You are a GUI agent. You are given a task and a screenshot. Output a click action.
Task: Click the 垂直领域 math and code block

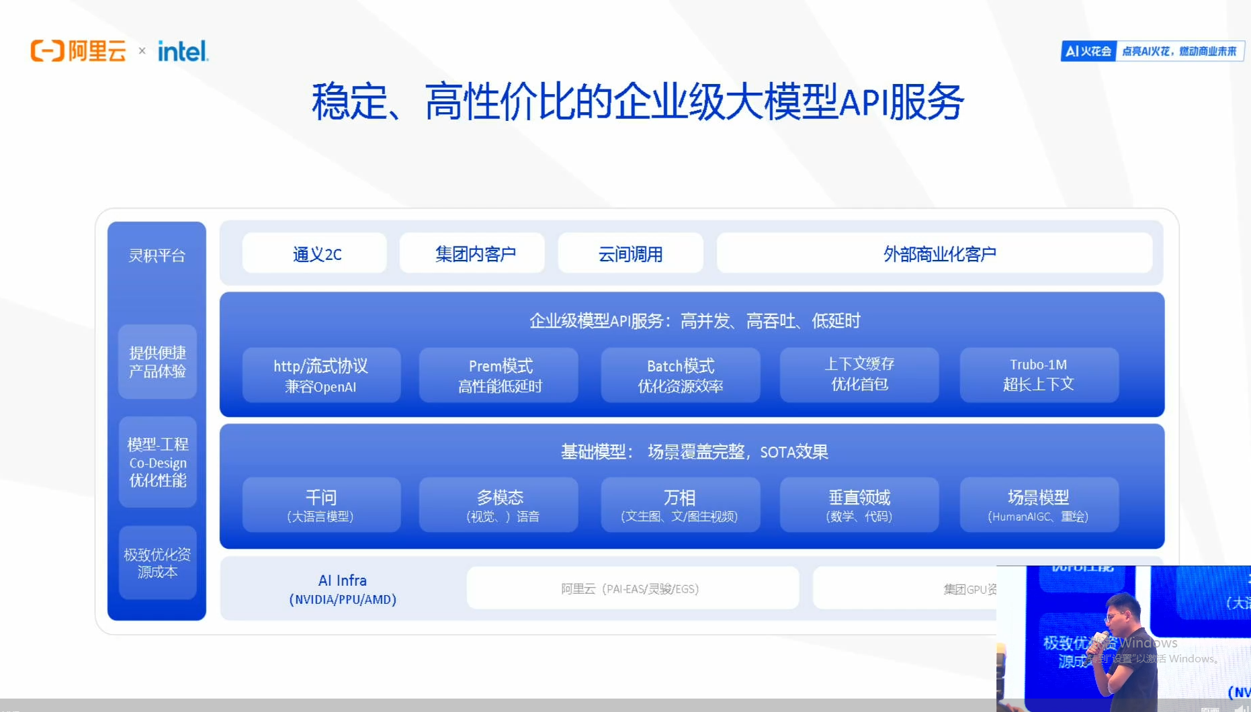pyautogui.click(x=859, y=504)
